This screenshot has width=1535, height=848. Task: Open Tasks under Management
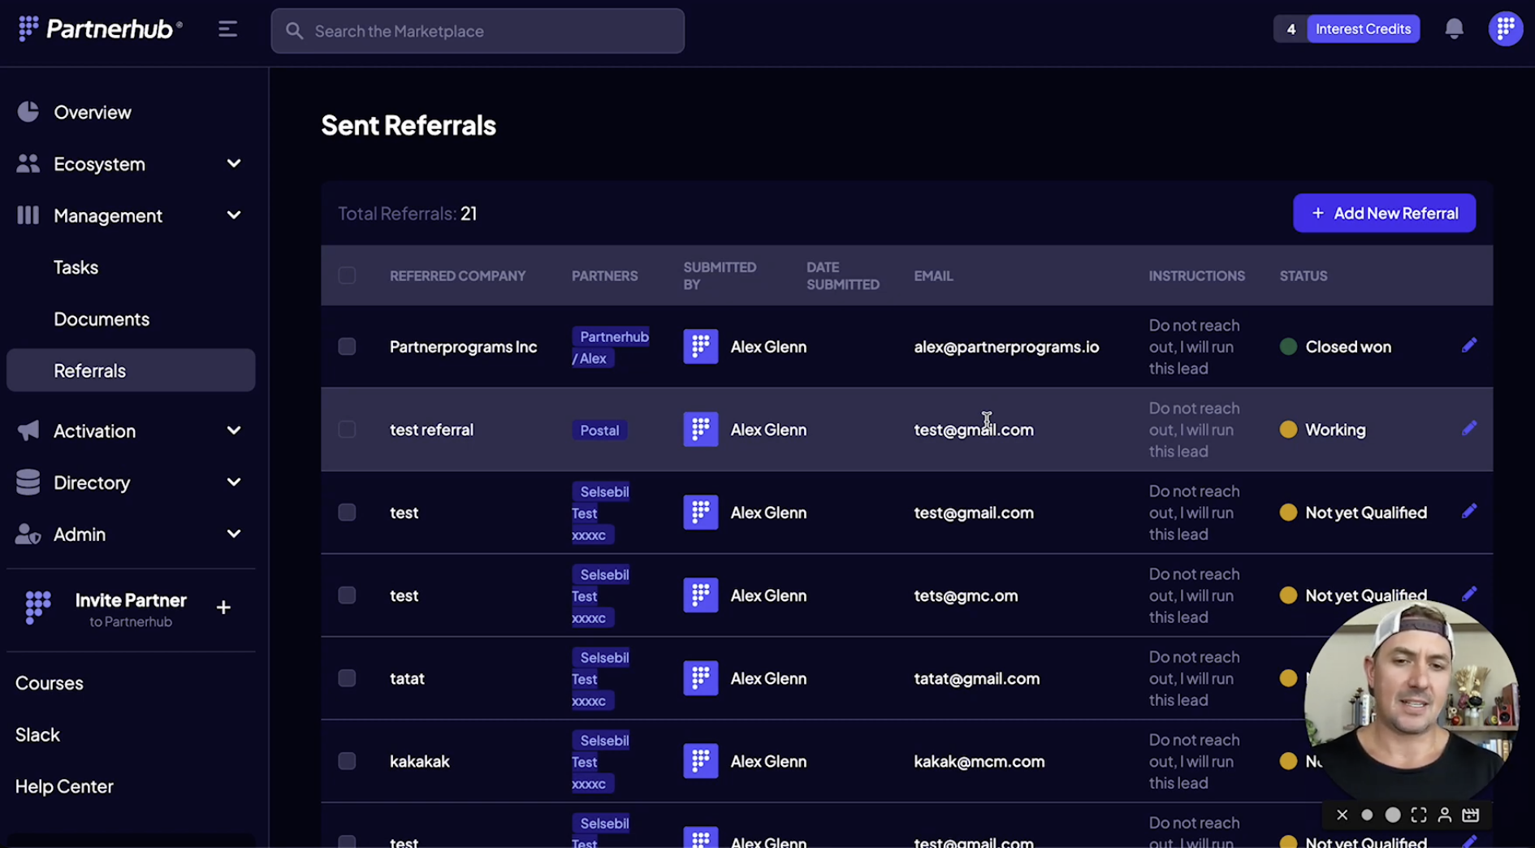click(x=76, y=267)
